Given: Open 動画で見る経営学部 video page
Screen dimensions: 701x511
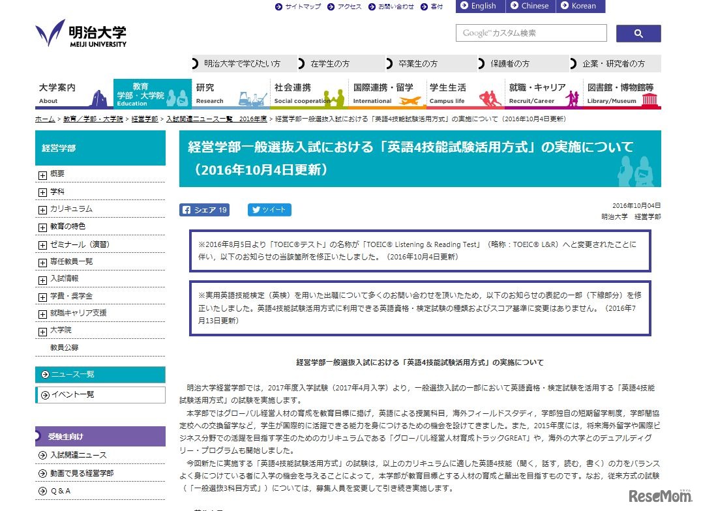Looking at the screenshot, I should tap(73, 472).
